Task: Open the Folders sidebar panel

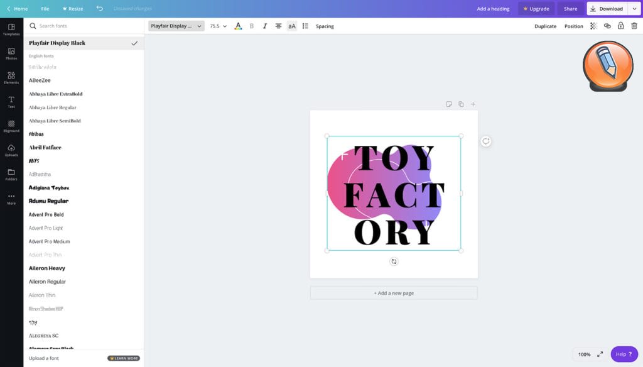Action: (11, 175)
